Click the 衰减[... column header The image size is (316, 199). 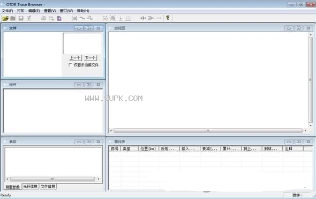click(x=210, y=149)
